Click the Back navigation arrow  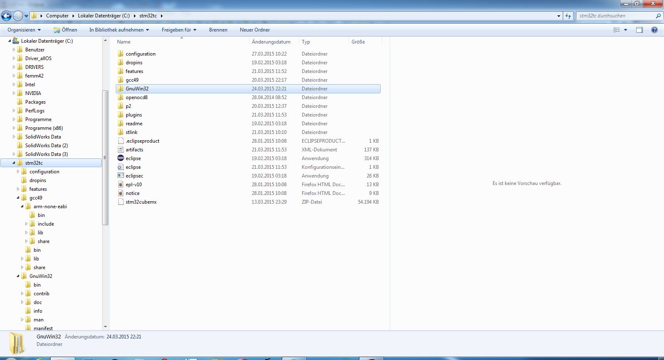[6, 16]
